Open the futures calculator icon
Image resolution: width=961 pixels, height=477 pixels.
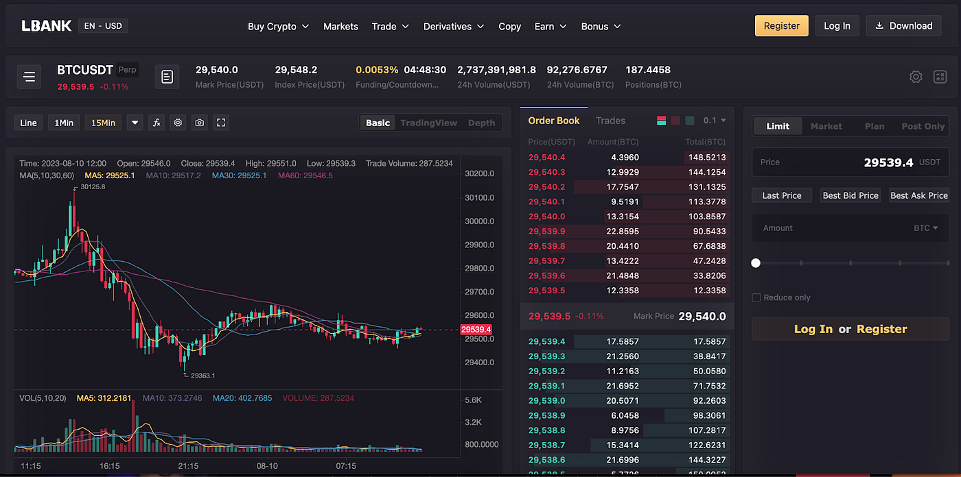pyautogui.click(x=940, y=77)
